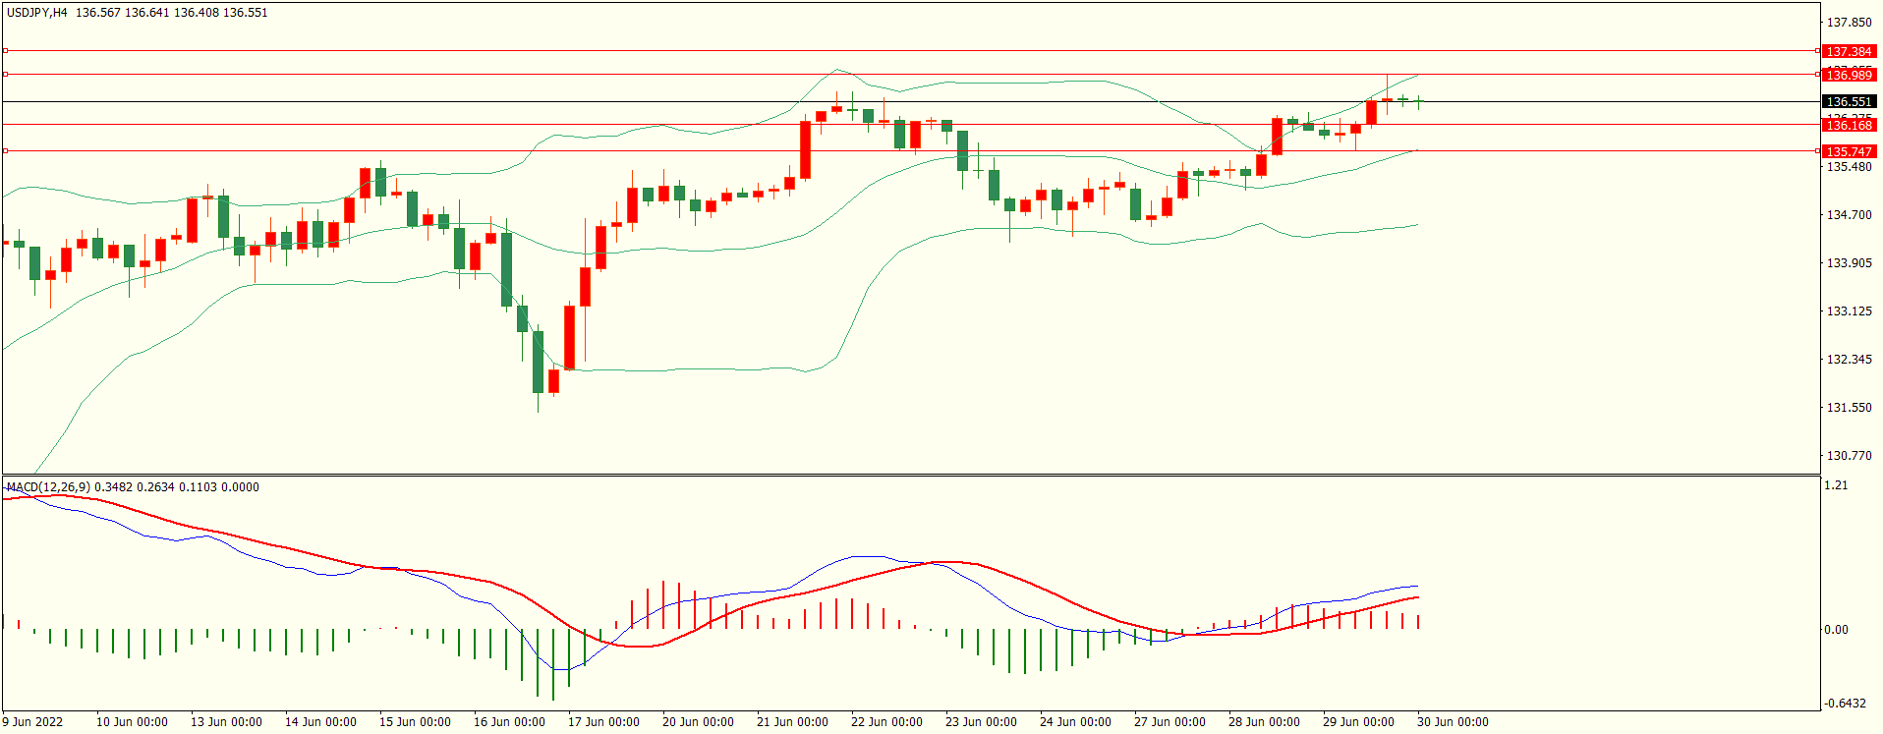
Task: Grab the right handle of the 135.747 line
Action: (1818, 150)
